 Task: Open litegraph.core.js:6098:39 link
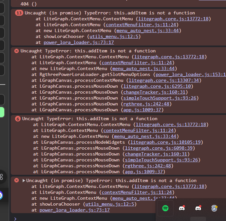point(159,148)
